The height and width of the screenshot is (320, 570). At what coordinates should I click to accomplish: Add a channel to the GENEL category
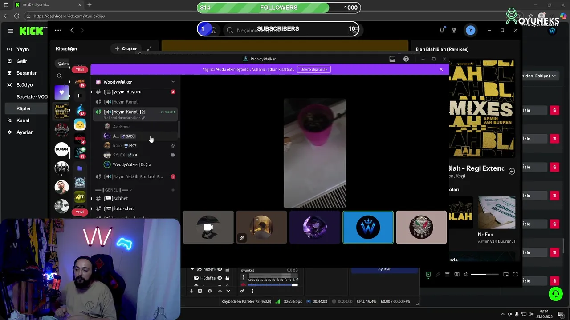(x=173, y=190)
